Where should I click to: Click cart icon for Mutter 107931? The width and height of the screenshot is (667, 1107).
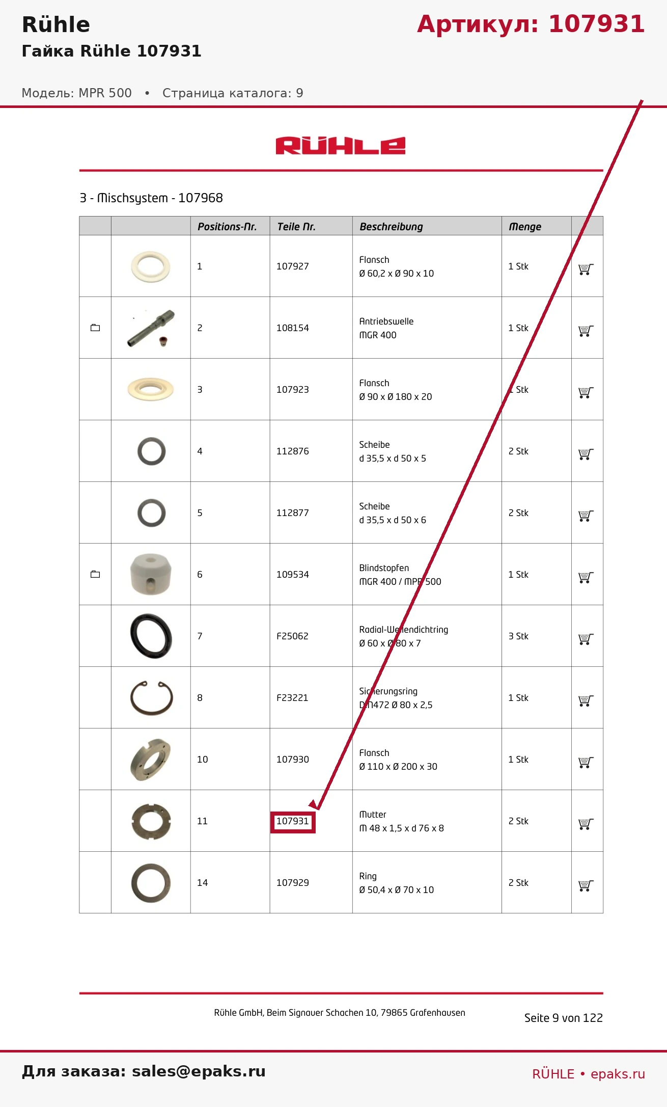(x=586, y=824)
